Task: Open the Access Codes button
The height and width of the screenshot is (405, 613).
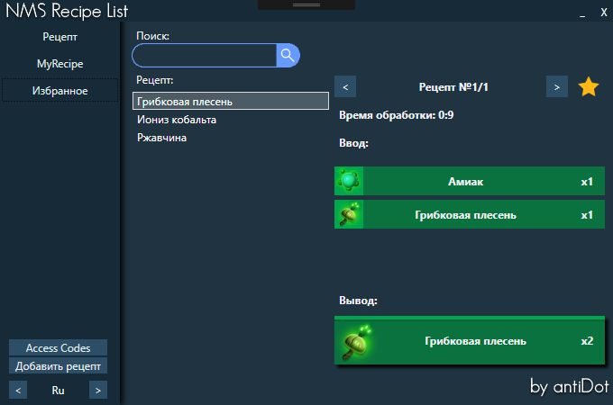Action: coord(58,347)
